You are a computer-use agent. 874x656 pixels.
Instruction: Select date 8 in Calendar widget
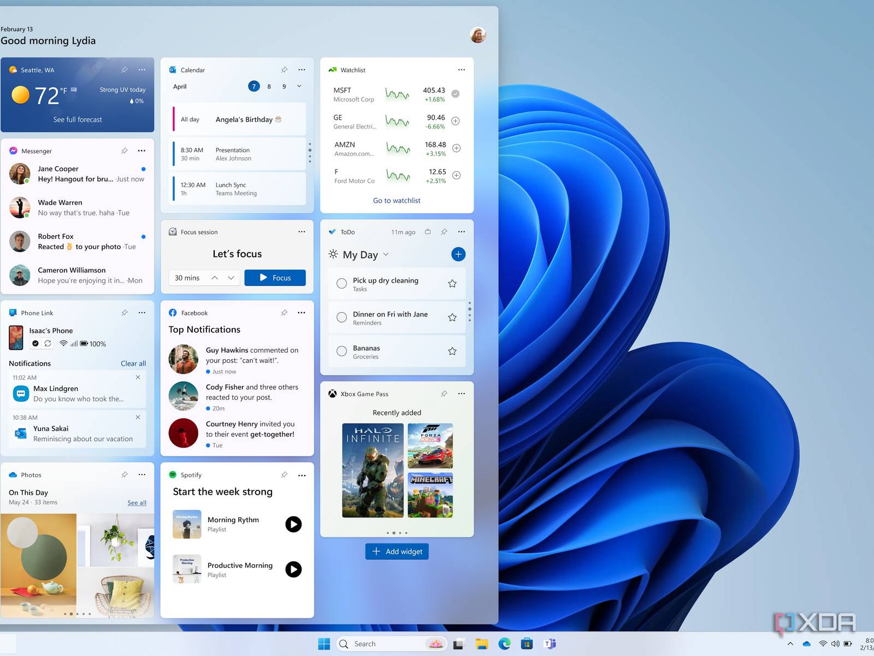click(x=269, y=86)
